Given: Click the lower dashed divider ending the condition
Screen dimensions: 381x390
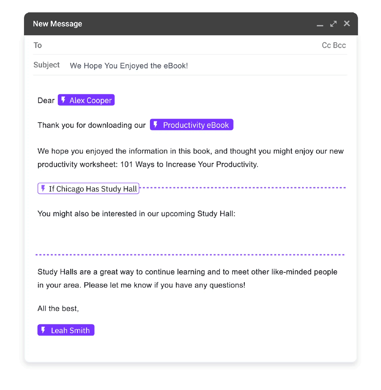Looking at the screenshot, I should coord(190,254).
